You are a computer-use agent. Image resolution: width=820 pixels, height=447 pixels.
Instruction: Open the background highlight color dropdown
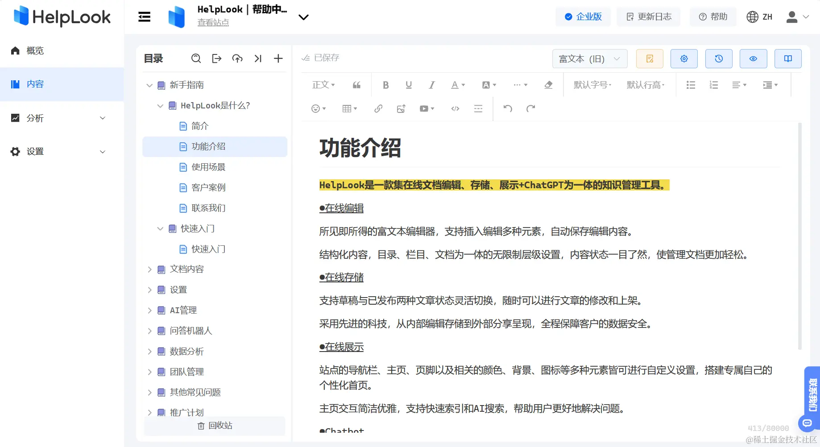click(489, 85)
